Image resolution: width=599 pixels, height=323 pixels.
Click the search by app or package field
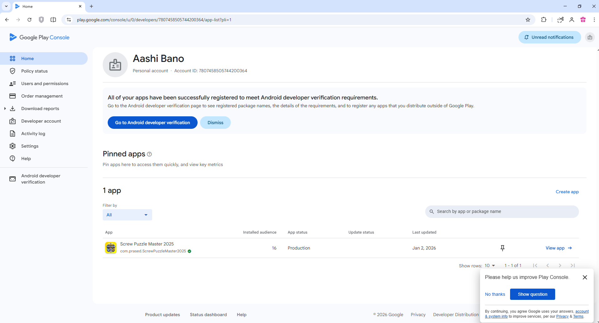[502, 212]
